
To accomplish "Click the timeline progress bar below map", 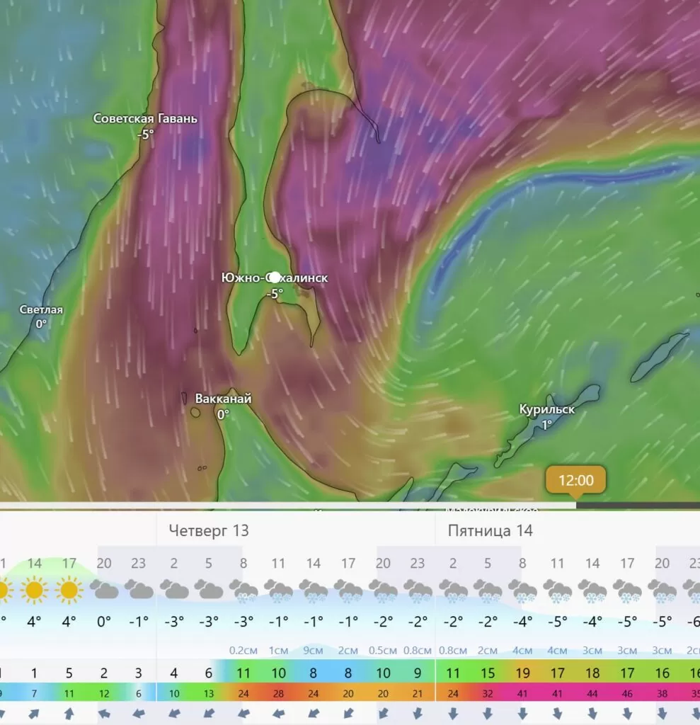I will pyautogui.click(x=350, y=506).
